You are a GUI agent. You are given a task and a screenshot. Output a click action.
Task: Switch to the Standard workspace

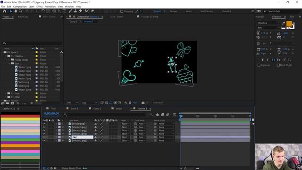tap(226, 11)
